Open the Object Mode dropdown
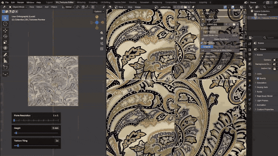Screen dimensions: 278x156 (x=18, y=7)
